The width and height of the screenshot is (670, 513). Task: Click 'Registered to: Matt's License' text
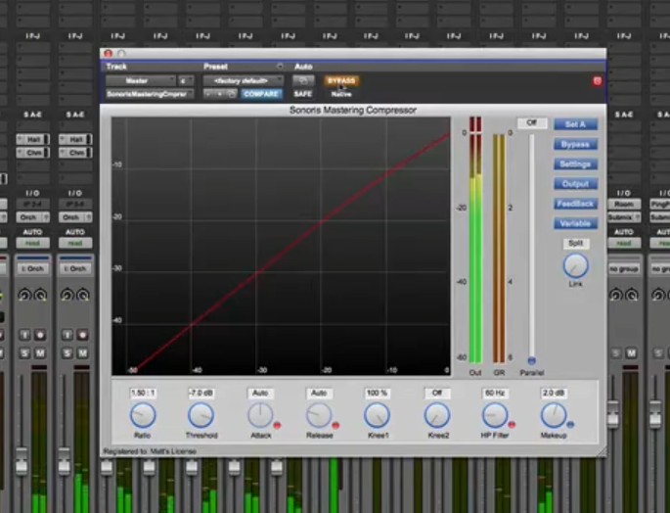coord(150,451)
